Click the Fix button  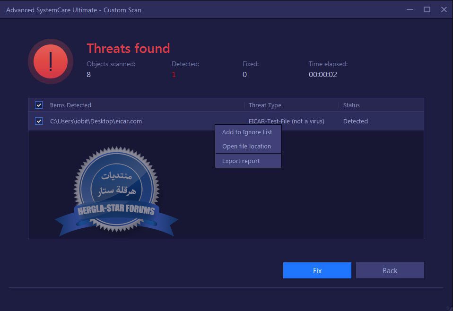(317, 270)
